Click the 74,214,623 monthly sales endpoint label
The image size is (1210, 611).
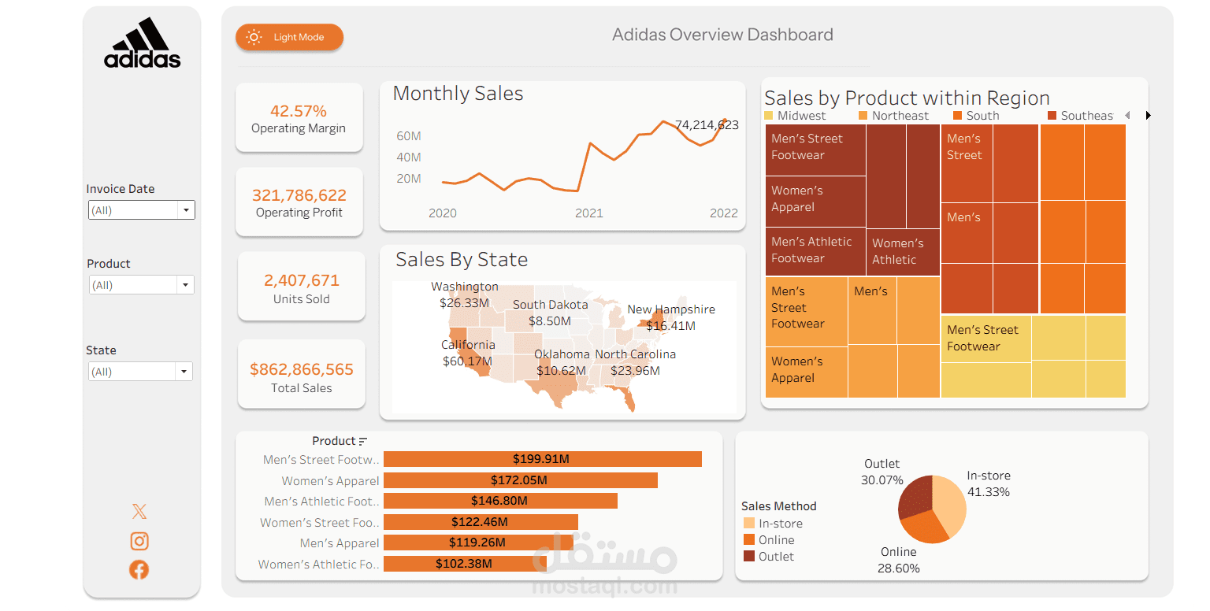coord(707,125)
